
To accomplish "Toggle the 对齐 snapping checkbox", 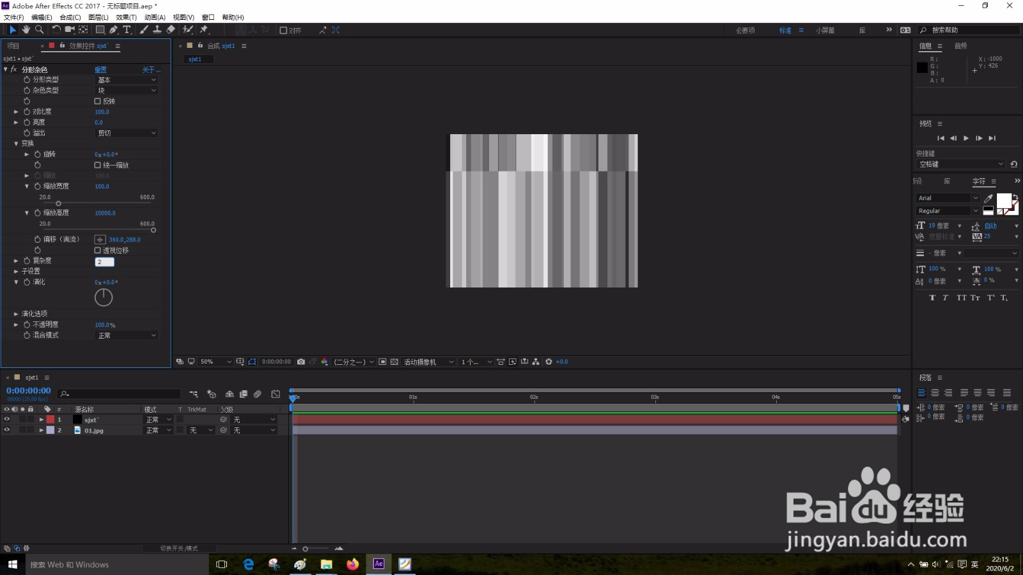I will (x=283, y=30).
